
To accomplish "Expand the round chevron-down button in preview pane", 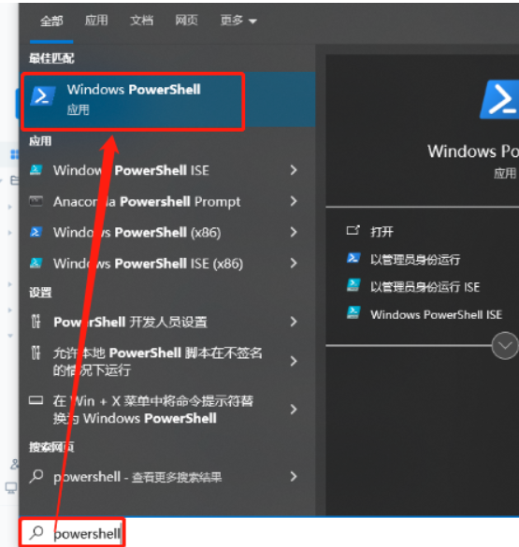I will point(505,345).
